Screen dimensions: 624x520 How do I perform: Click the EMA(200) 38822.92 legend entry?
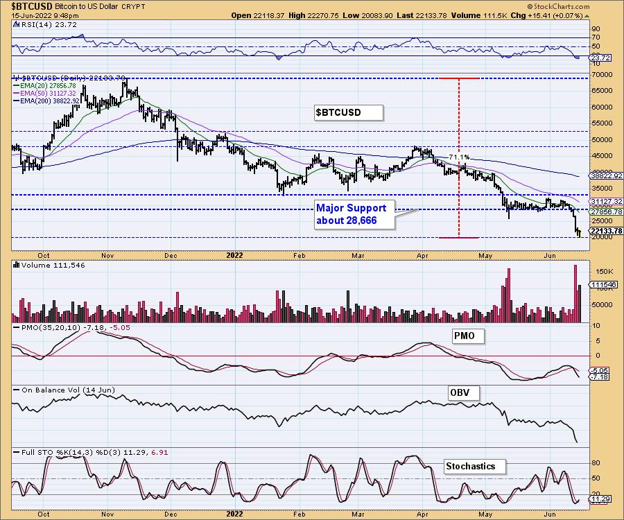pos(46,101)
